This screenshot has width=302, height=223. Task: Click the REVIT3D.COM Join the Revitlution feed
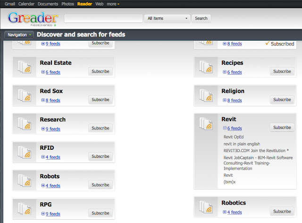point(256,151)
